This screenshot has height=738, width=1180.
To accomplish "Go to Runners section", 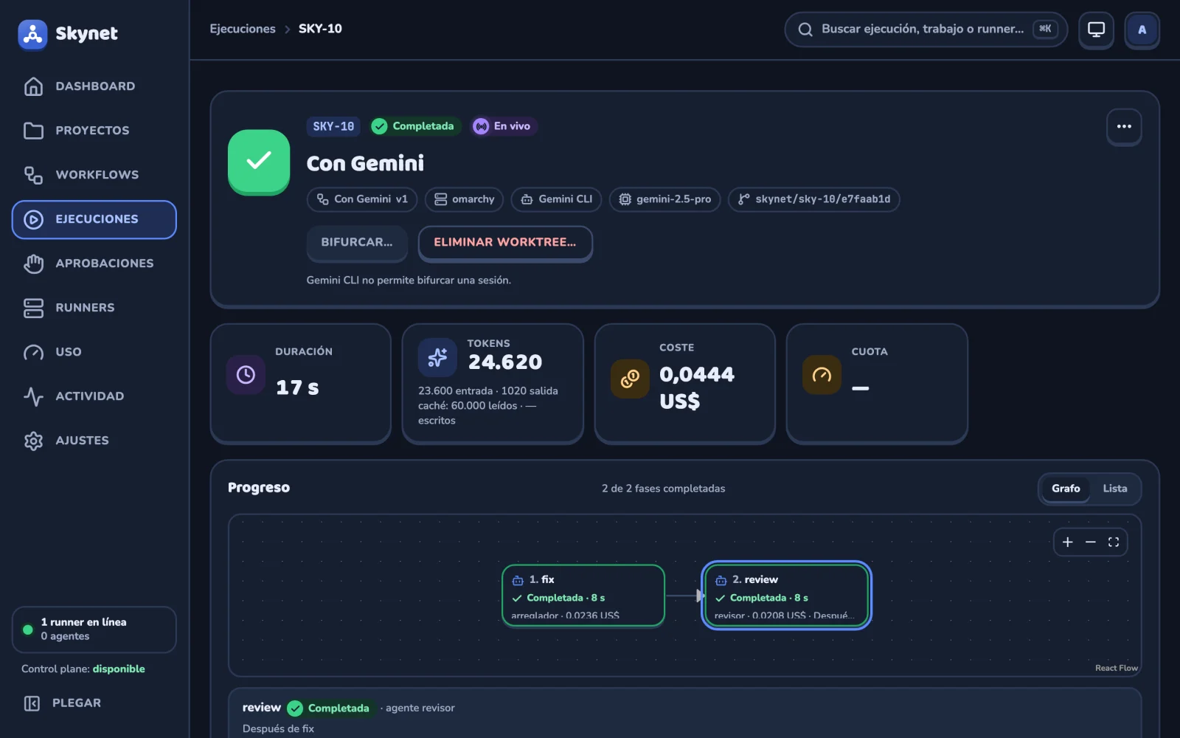I will click(94, 308).
